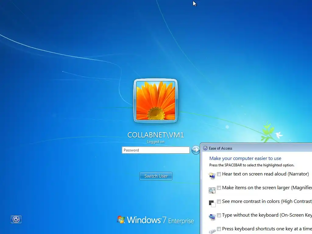312x234 pixels.
Task: Click the Ease of Access title bar icon
Action: 205,148
